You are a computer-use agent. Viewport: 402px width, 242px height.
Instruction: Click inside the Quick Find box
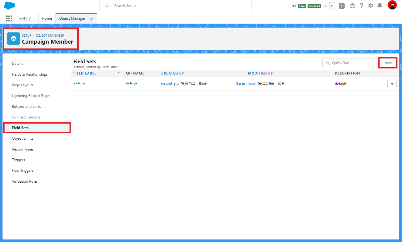[349, 63]
